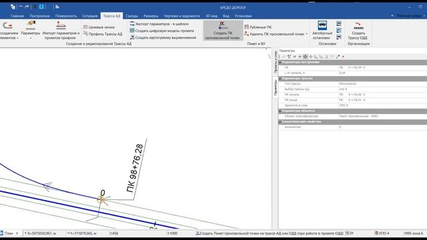
Task: Click the ПК value field in Параметры построения
Action: 382,67
